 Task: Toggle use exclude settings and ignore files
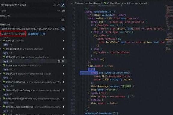point(63,29)
